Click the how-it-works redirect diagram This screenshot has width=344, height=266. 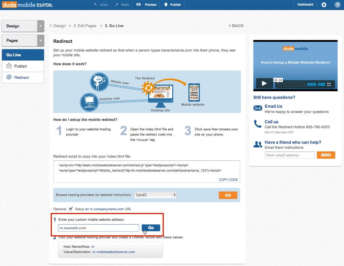[147, 92]
